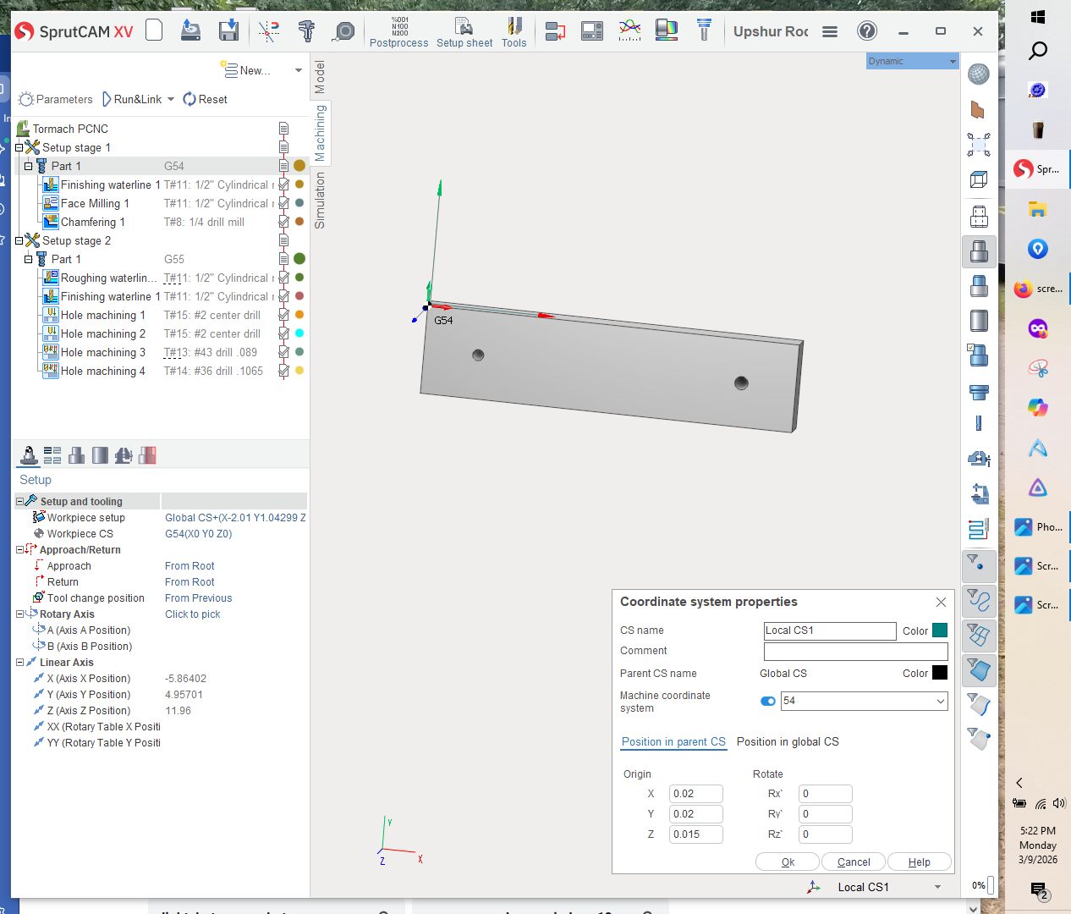Toggle the Hole machining 3 checkbox
The width and height of the screenshot is (1071, 914).
pyautogui.click(x=283, y=353)
